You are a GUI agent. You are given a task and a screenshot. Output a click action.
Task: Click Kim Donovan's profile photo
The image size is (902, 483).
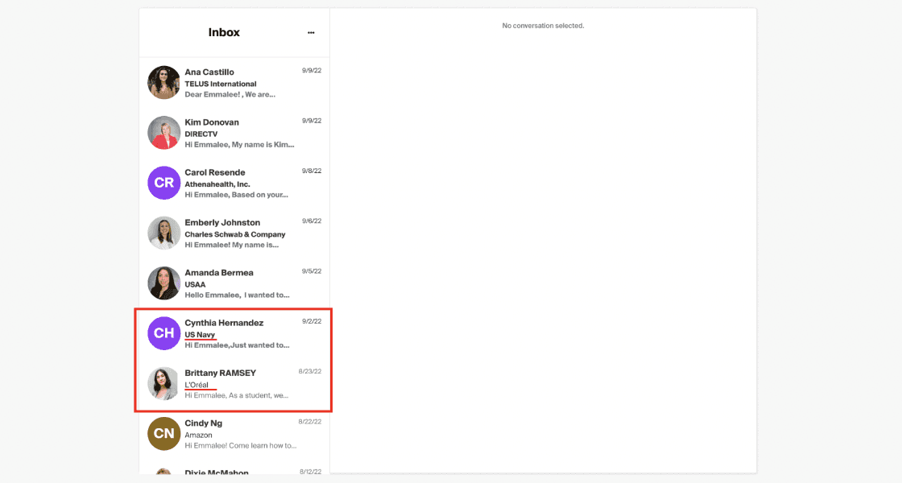164,133
